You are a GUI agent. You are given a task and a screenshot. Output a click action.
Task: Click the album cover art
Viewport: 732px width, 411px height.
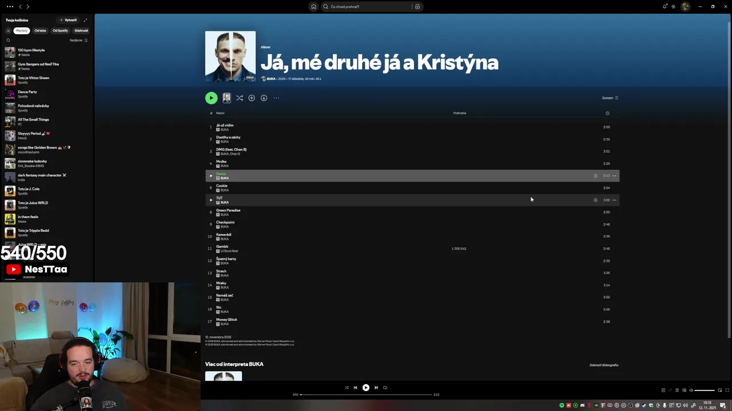pos(230,57)
